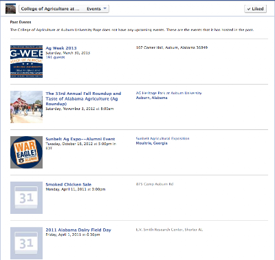Select Saturday, March 30, 2013 date text

click(x=68, y=53)
